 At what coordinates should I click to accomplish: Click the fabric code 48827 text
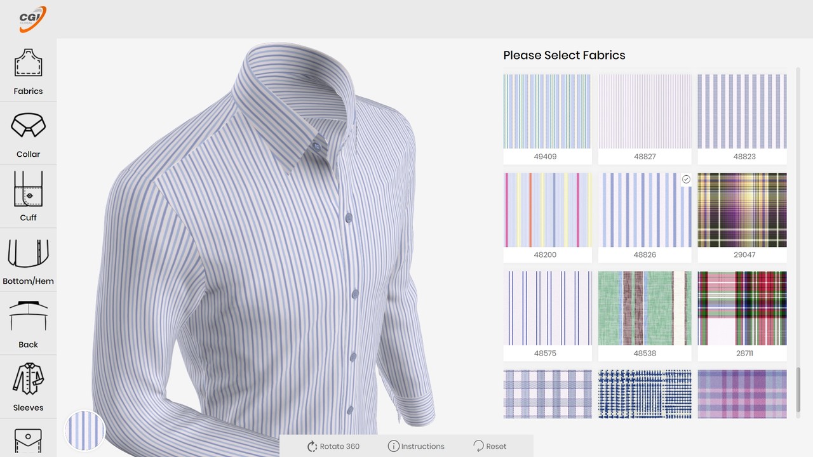645,156
